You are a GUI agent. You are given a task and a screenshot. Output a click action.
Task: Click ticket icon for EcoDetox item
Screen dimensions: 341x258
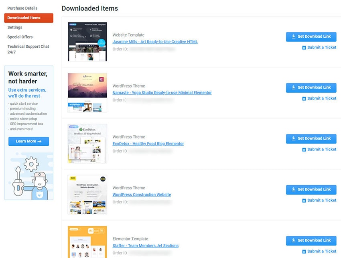click(x=304, y=150)
